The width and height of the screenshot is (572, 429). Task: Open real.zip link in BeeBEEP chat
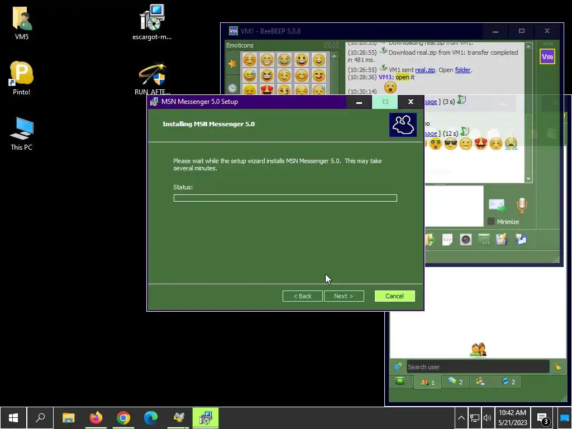coord(425,70)
